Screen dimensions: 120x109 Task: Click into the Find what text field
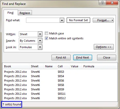(x=43, y=20)
